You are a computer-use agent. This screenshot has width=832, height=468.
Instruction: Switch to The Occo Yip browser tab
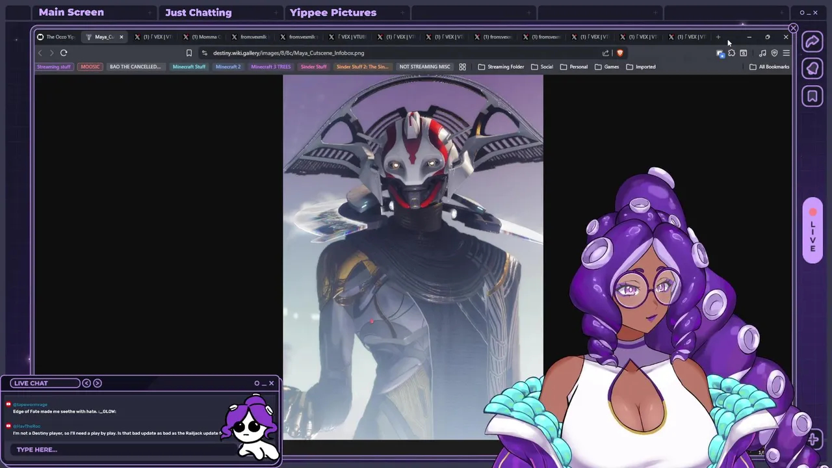pyautogui.click(x=57, y=37)
